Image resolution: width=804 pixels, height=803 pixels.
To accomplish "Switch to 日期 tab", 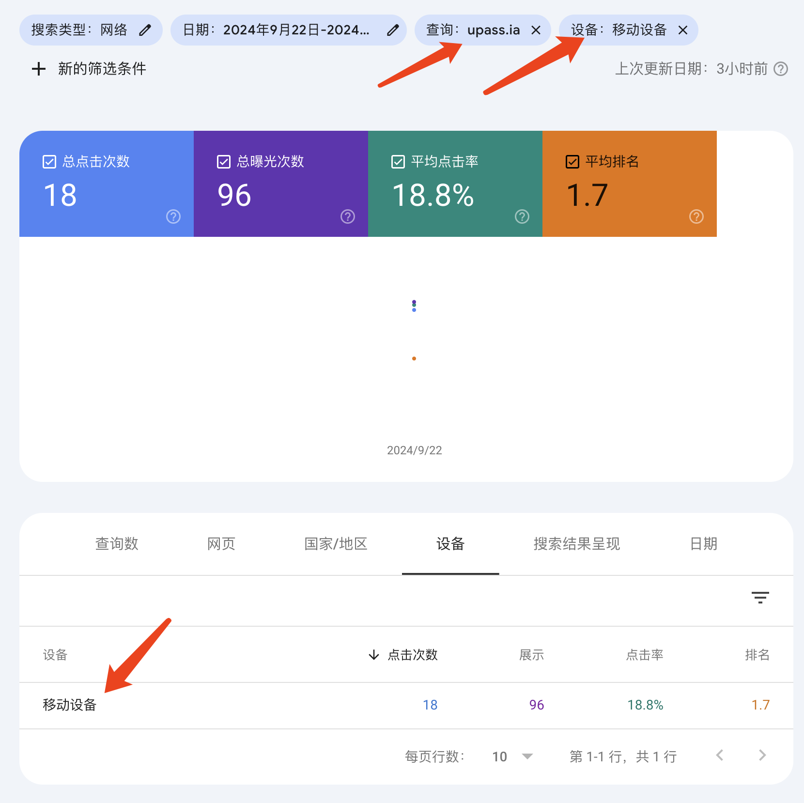I will tap(703, 544).
